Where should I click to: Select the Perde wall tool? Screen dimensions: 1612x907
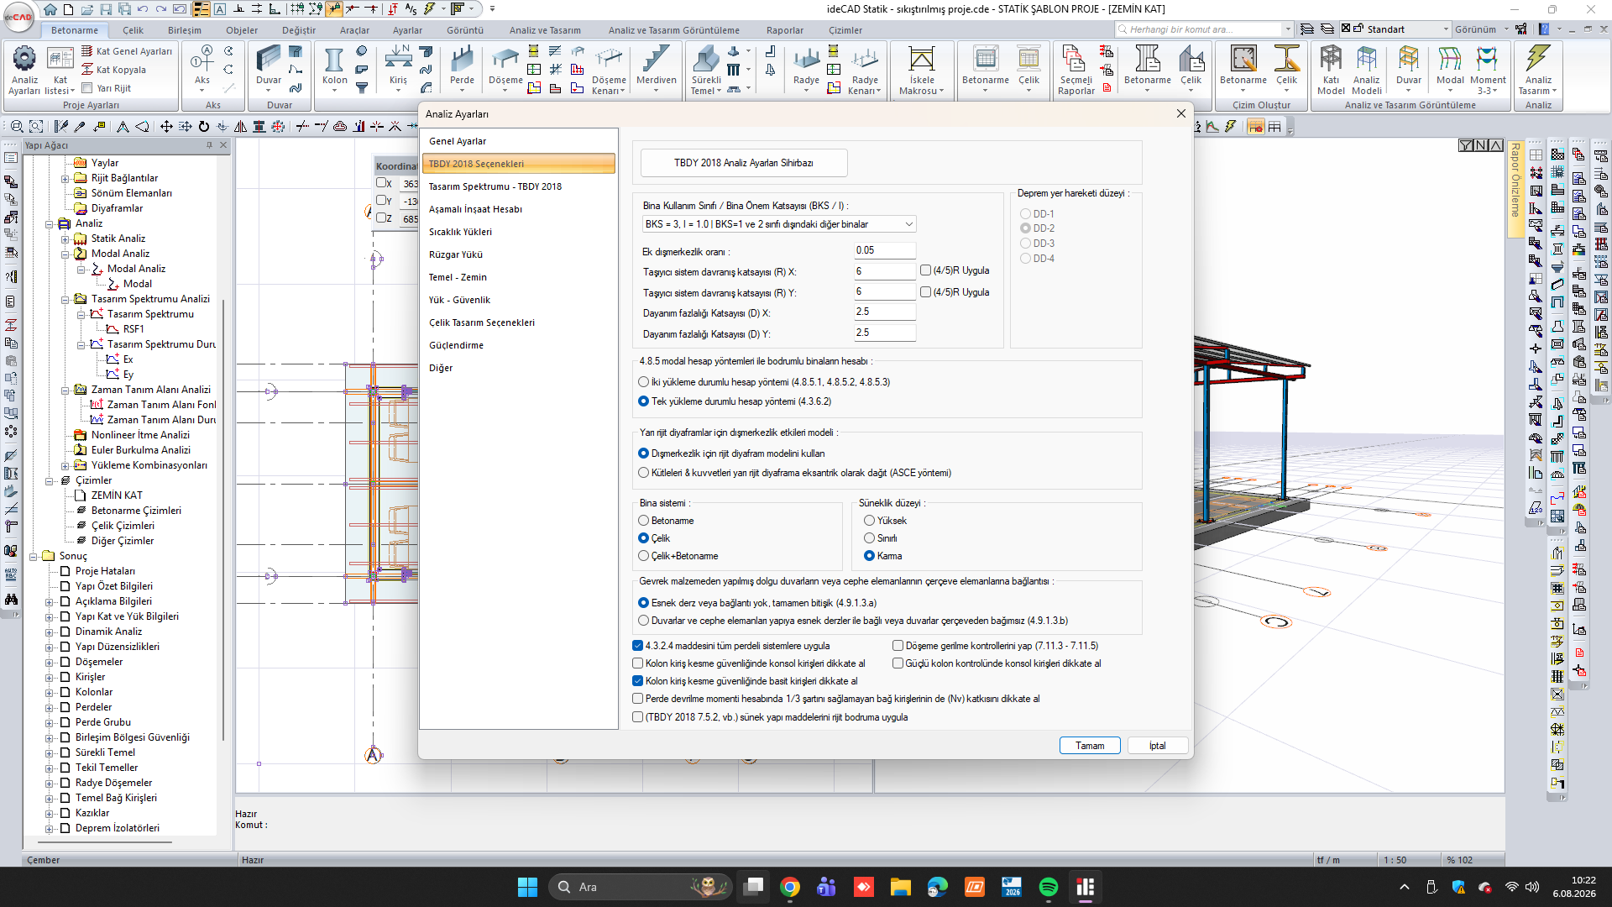click(462, 60)
